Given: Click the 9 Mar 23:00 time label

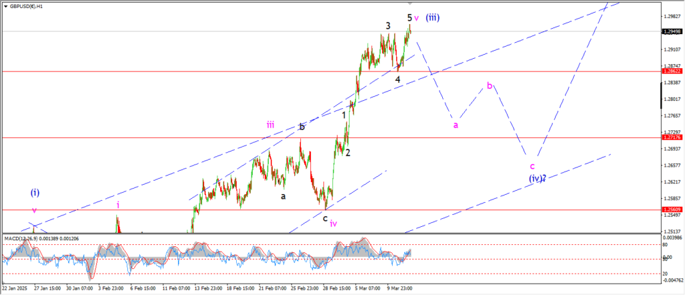Looking at the screenshot, I should tap(399, 289).
